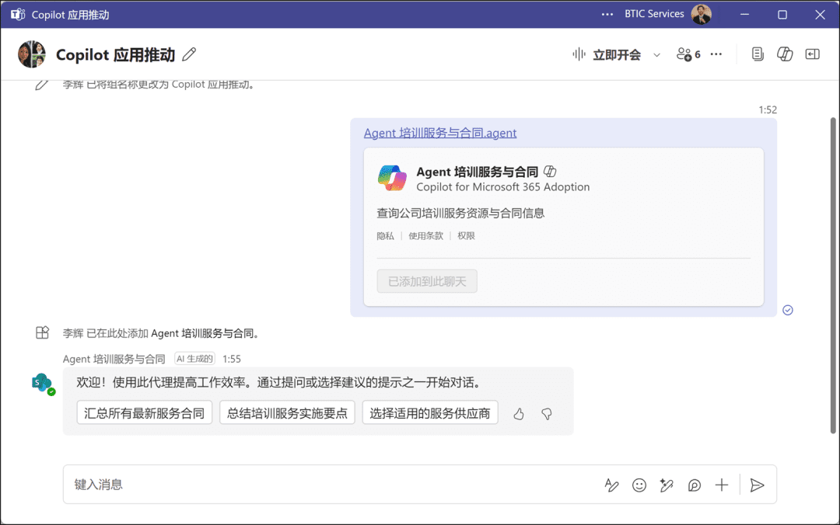The image size is (840, 525).
Task: Open the 使用条款 link in agent card
Action: click(426, 235)
